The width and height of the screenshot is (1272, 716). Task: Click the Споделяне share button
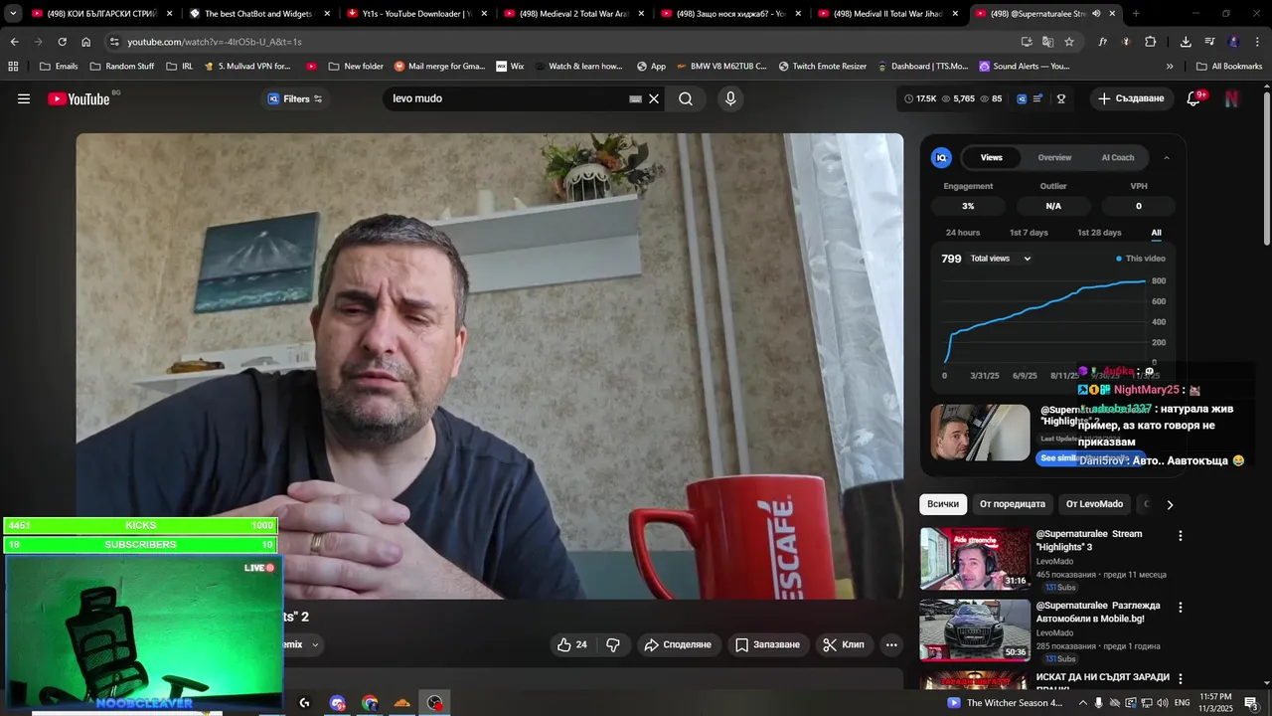tap(678, 644)
